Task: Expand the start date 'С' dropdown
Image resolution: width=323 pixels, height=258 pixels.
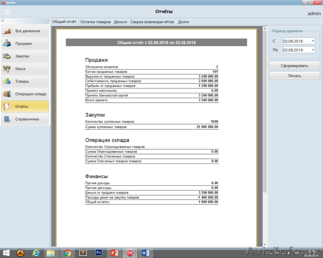Action: point(313,41)
